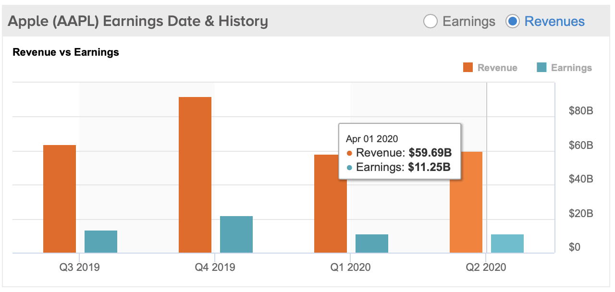Click the tooltip Earnings $11.25B value
The width and height of the screenshot is (615, 292).
tap(429, 168)
